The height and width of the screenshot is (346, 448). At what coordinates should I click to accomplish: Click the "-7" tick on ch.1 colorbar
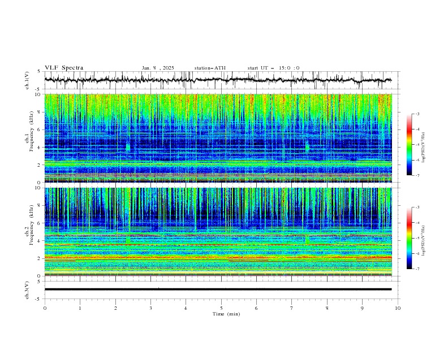point(417,175)
